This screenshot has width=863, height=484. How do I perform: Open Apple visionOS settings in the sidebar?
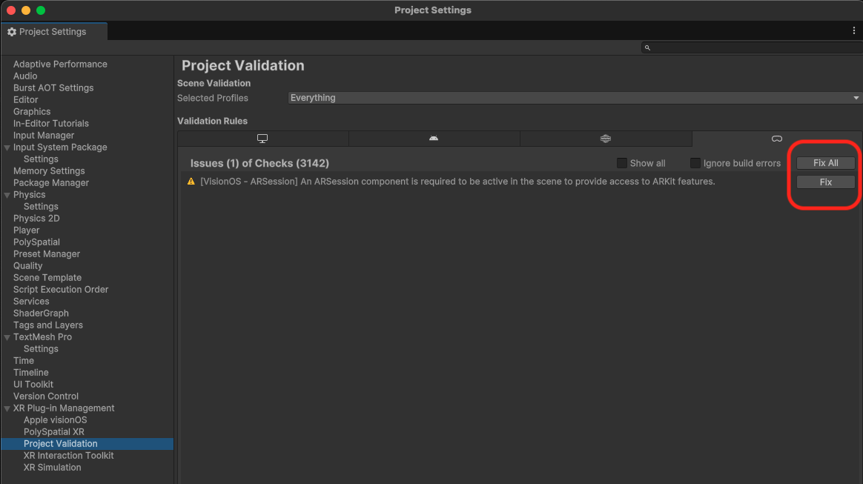[54, 420]
